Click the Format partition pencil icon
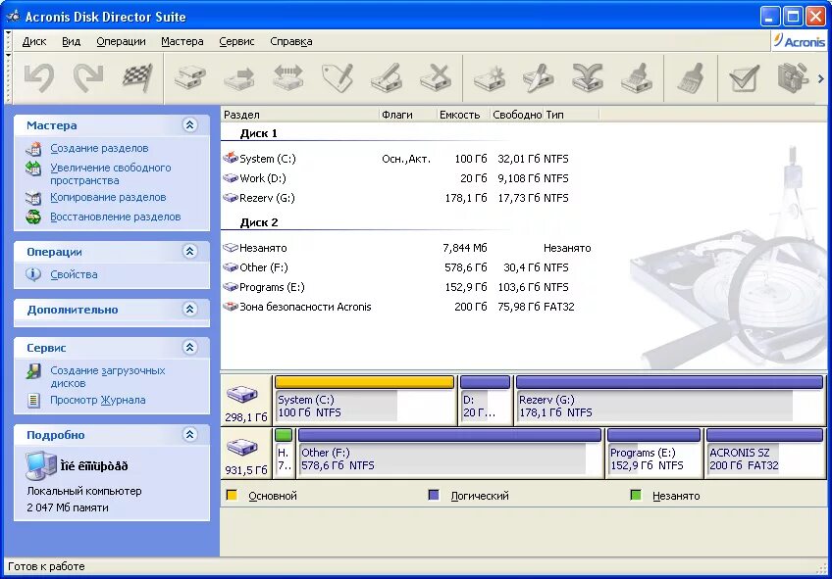The height and width of the screenshot is (579, 832). click(387, 78)
